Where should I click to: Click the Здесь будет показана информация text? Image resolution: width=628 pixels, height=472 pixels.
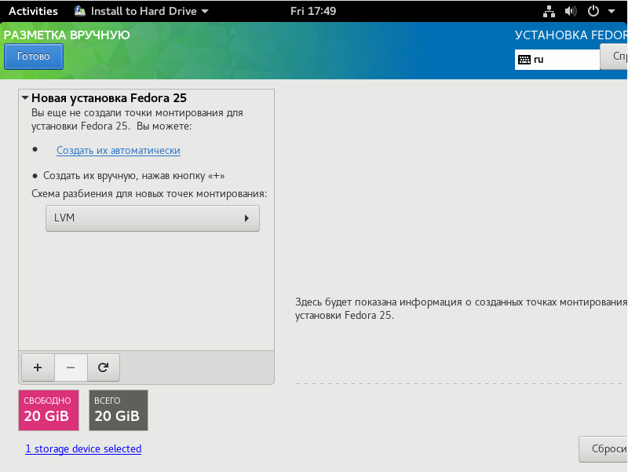click(462, 309)
